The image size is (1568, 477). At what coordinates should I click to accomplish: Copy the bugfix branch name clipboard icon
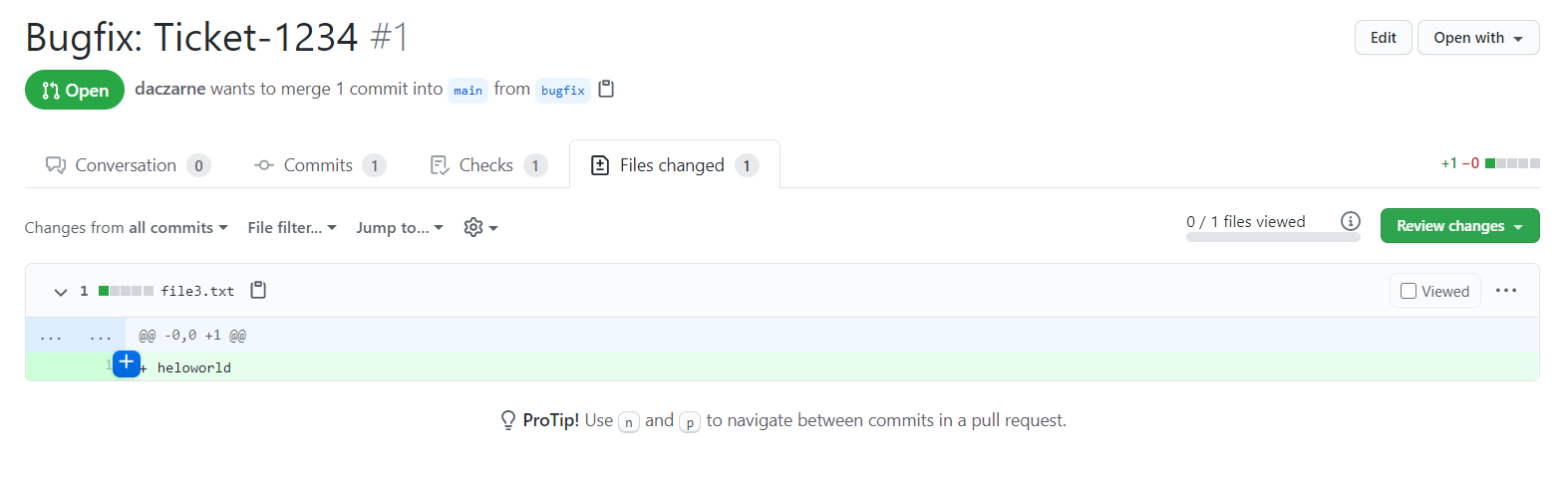(606, 90)
